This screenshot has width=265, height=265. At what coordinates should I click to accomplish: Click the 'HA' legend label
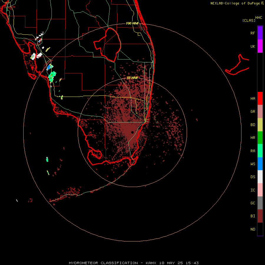pos(253,98)
